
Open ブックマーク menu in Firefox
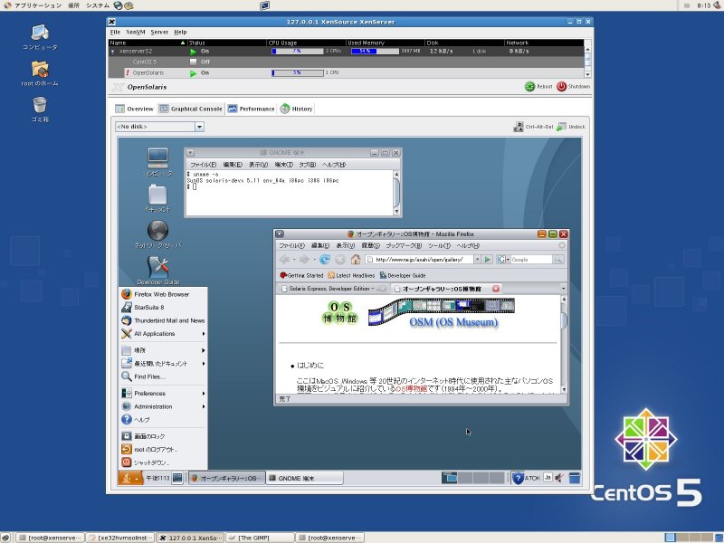(404, 245)
